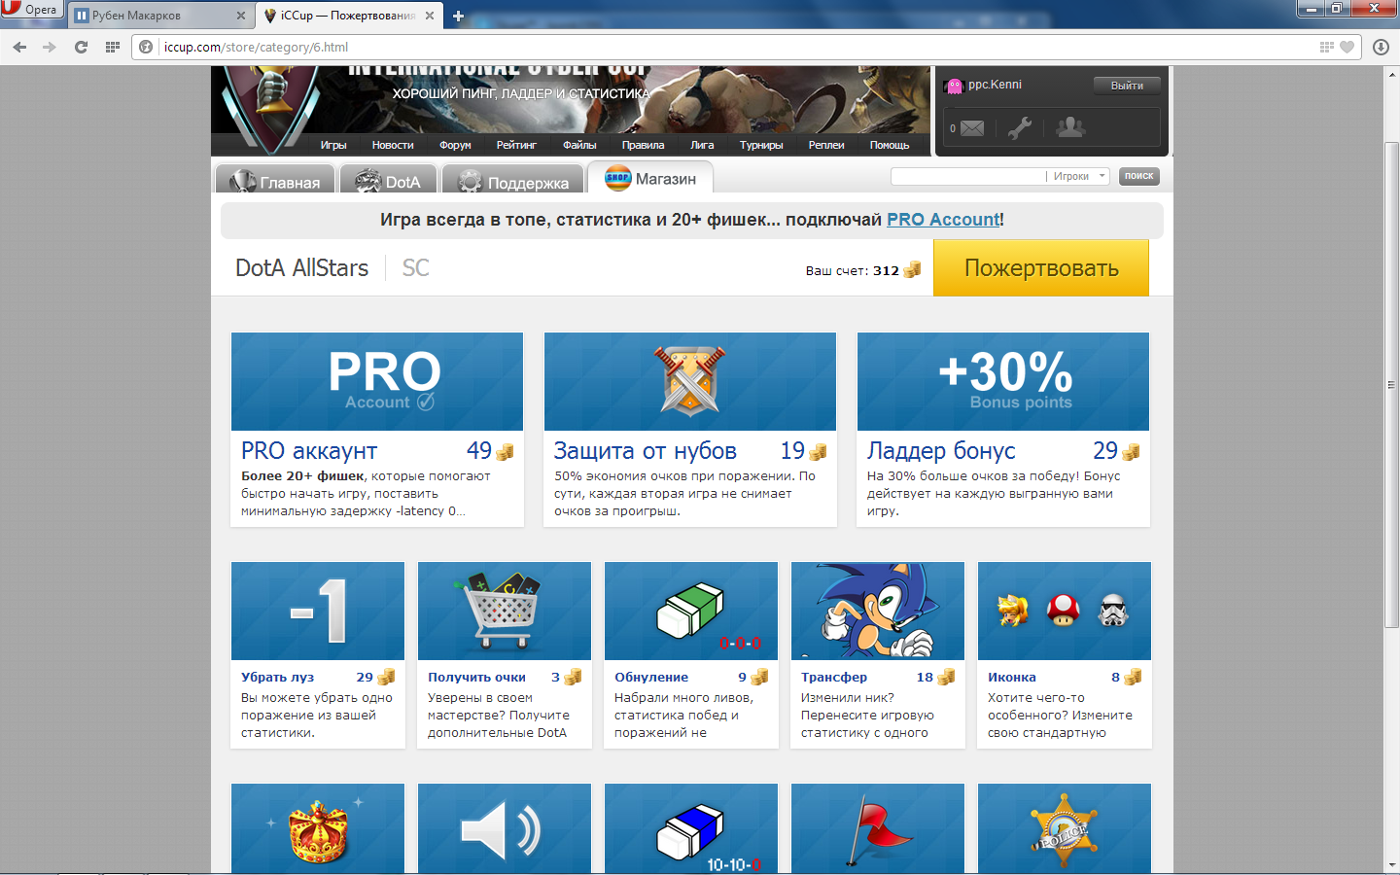The width and height of the screenshot is (1400, 875).
Task: Click the поиск search button
Action: tap(1138, 176)
